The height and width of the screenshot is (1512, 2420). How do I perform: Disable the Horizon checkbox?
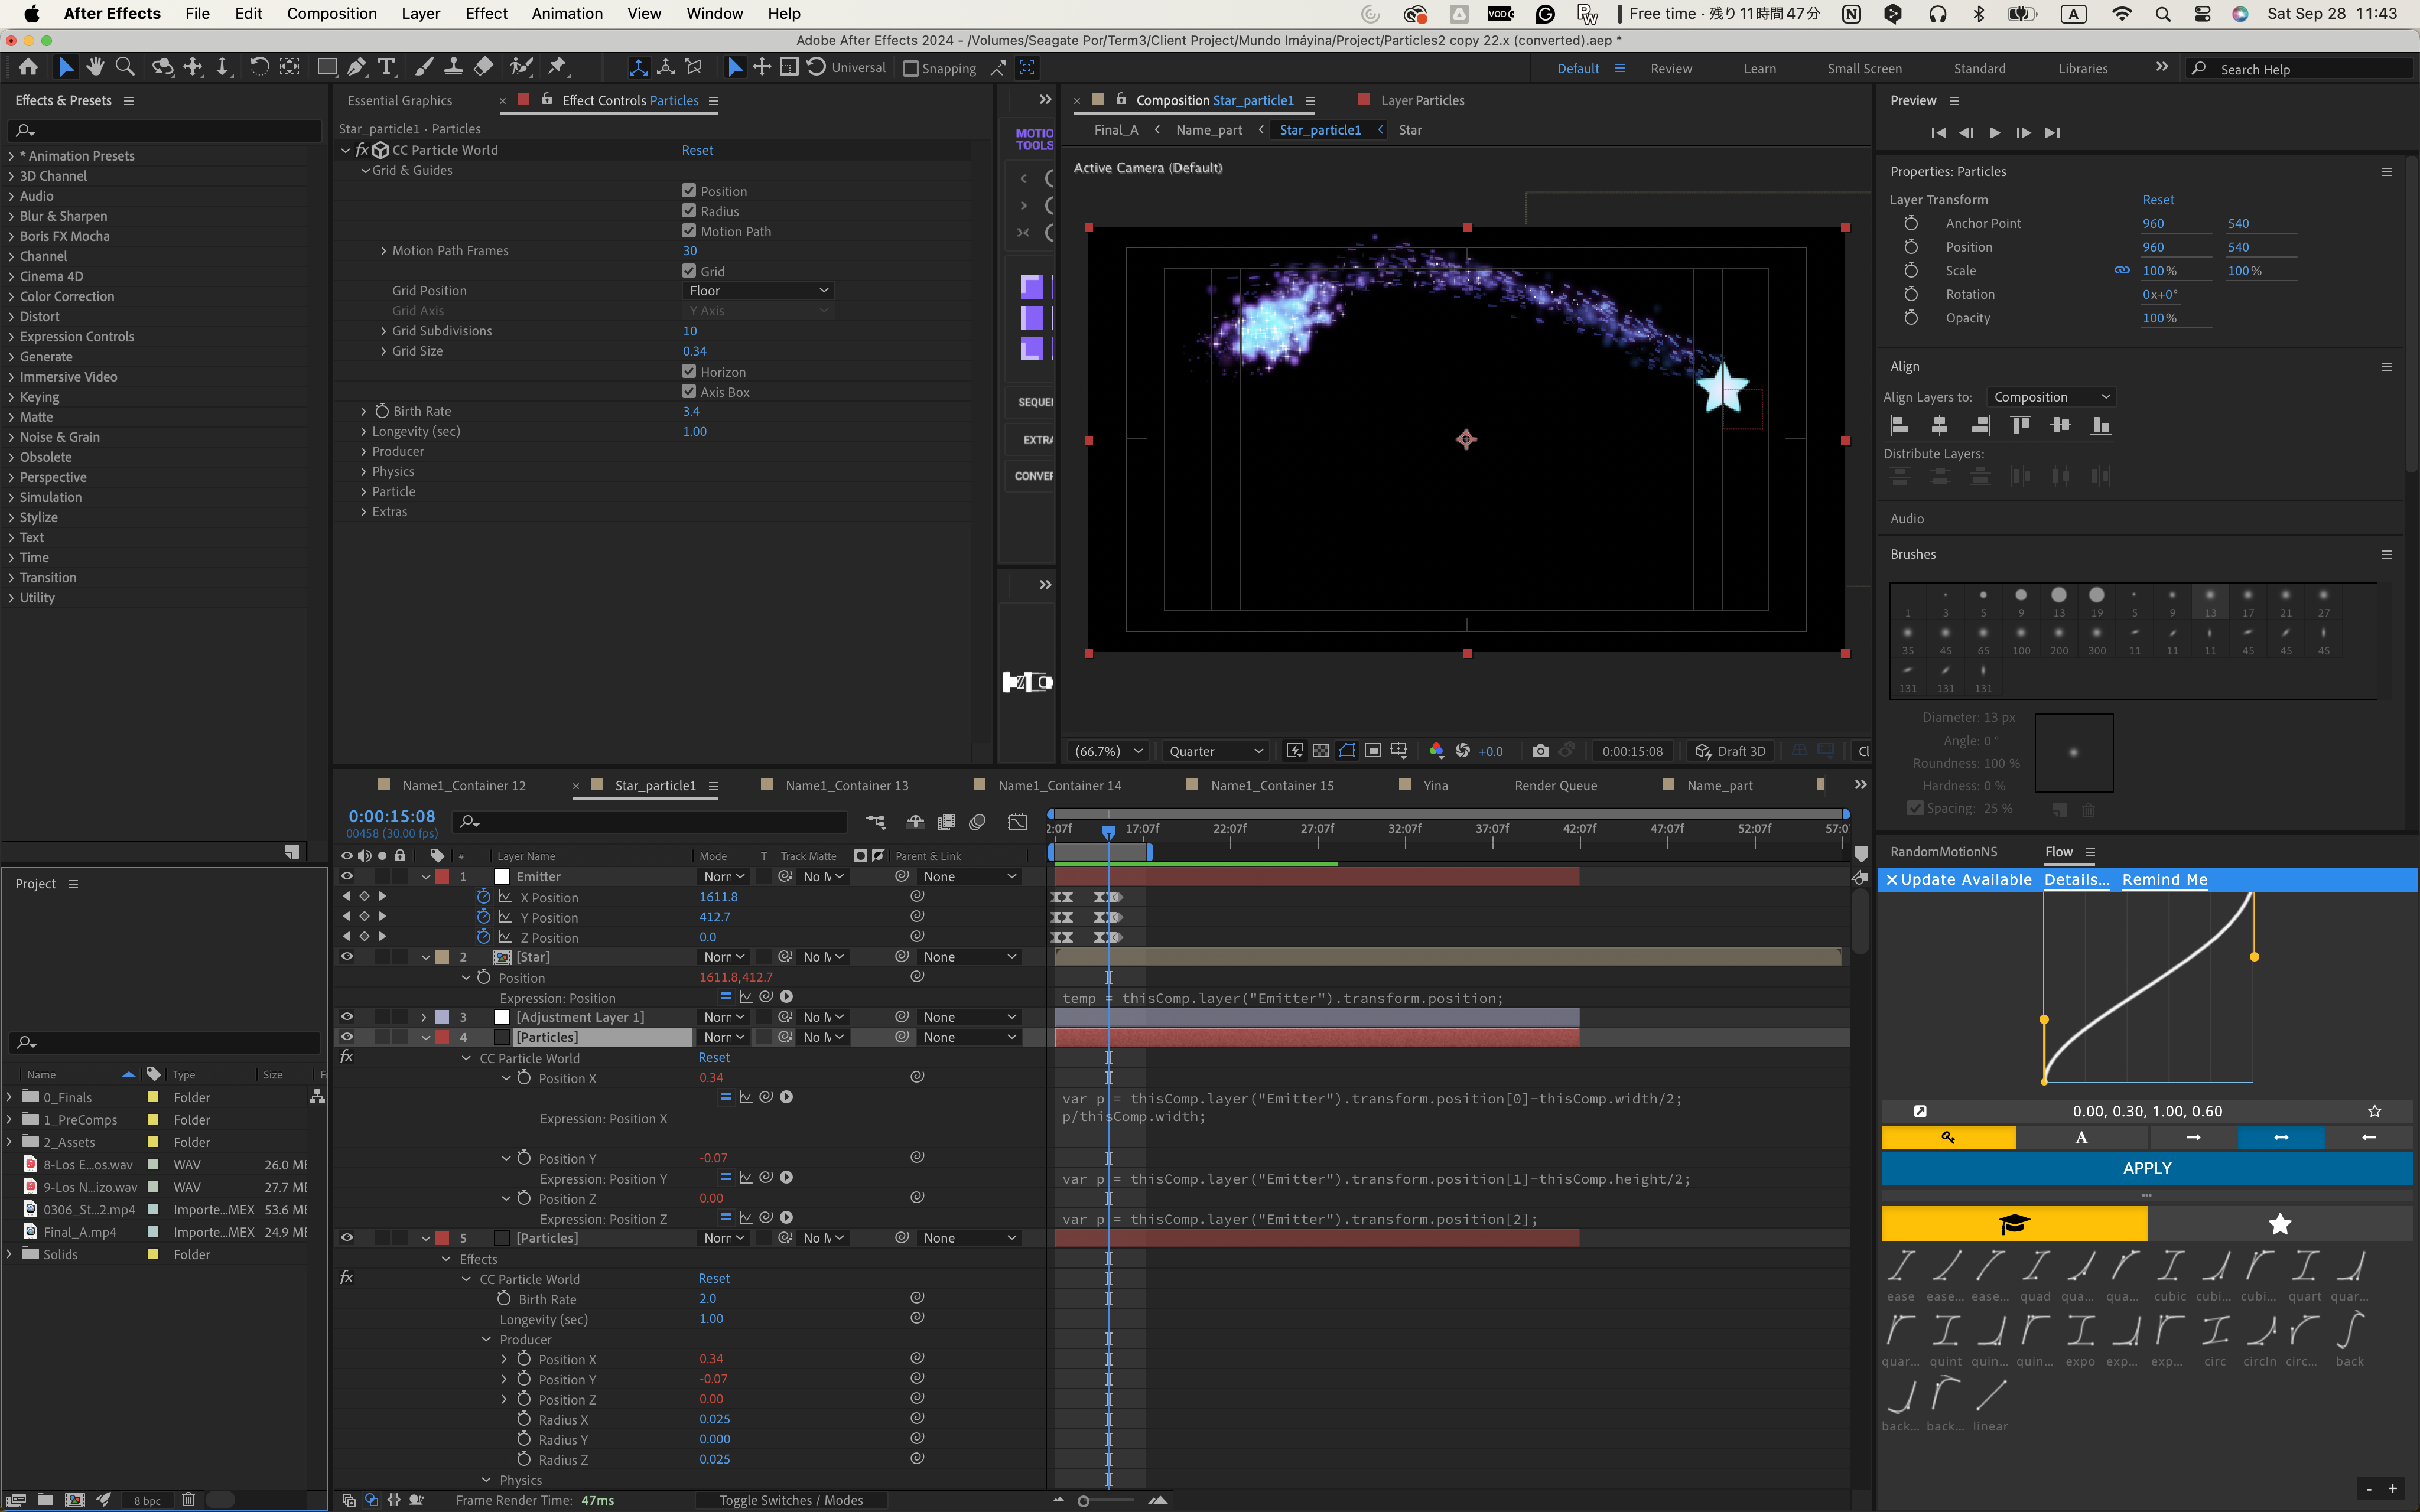coord(689,372)
